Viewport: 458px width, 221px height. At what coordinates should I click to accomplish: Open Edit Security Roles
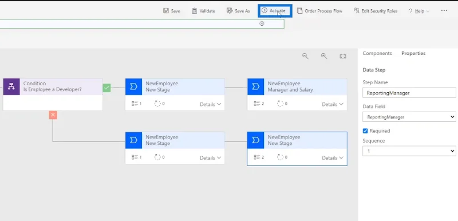point(376,11)
